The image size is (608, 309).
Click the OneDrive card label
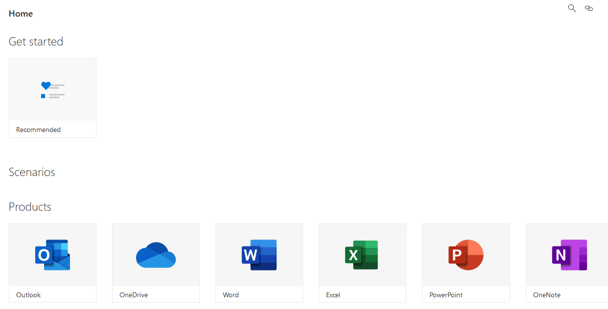click(134, 295)
